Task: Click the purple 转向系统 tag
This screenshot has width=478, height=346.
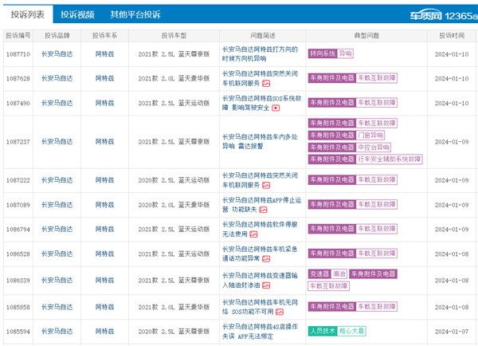Action: pos(321,54)
